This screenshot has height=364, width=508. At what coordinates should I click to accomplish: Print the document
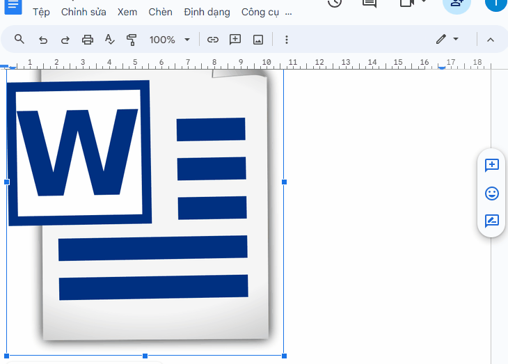tap(88, 40)
